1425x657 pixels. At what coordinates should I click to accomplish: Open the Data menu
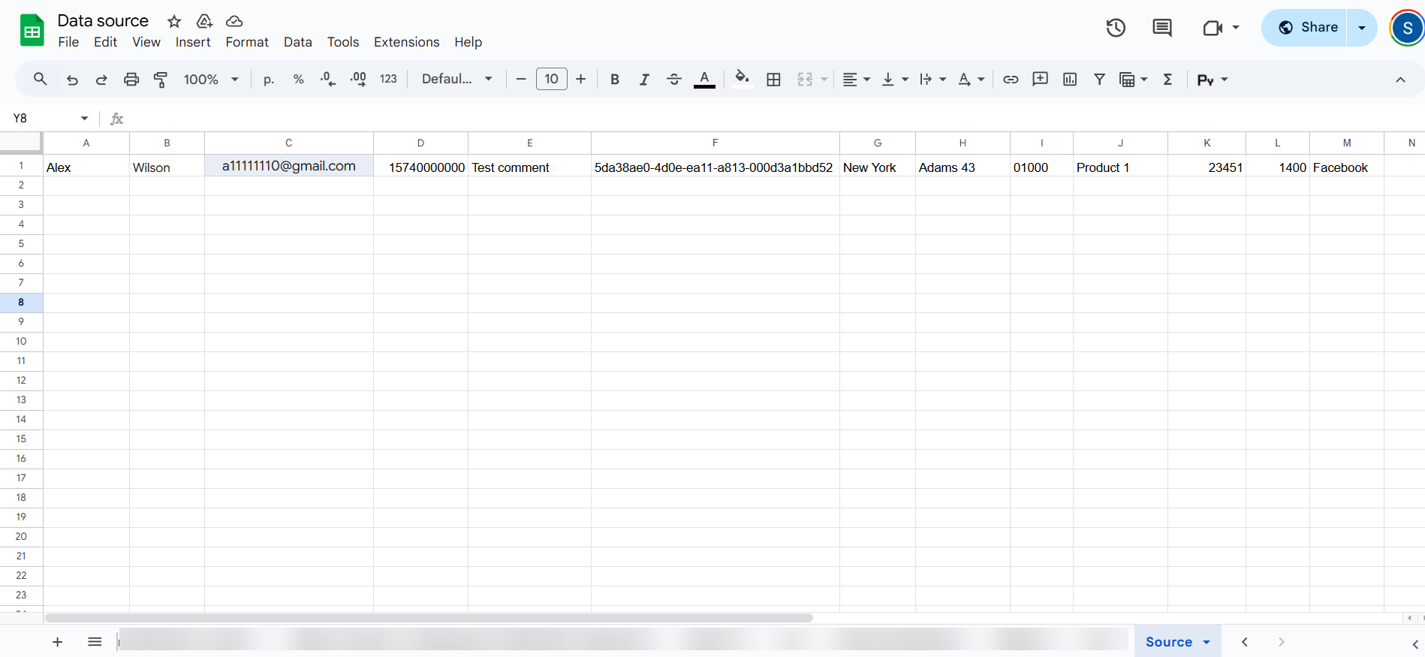click(x=298, y=42)
